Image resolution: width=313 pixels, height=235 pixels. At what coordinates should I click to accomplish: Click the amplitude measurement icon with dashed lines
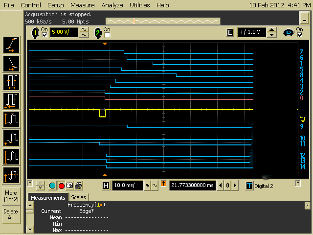[x=11, y=175]
